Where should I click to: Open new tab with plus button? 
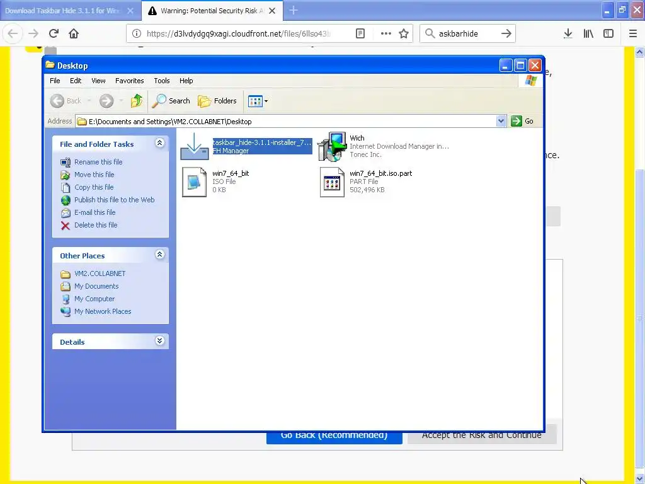(x=294, y=10)
